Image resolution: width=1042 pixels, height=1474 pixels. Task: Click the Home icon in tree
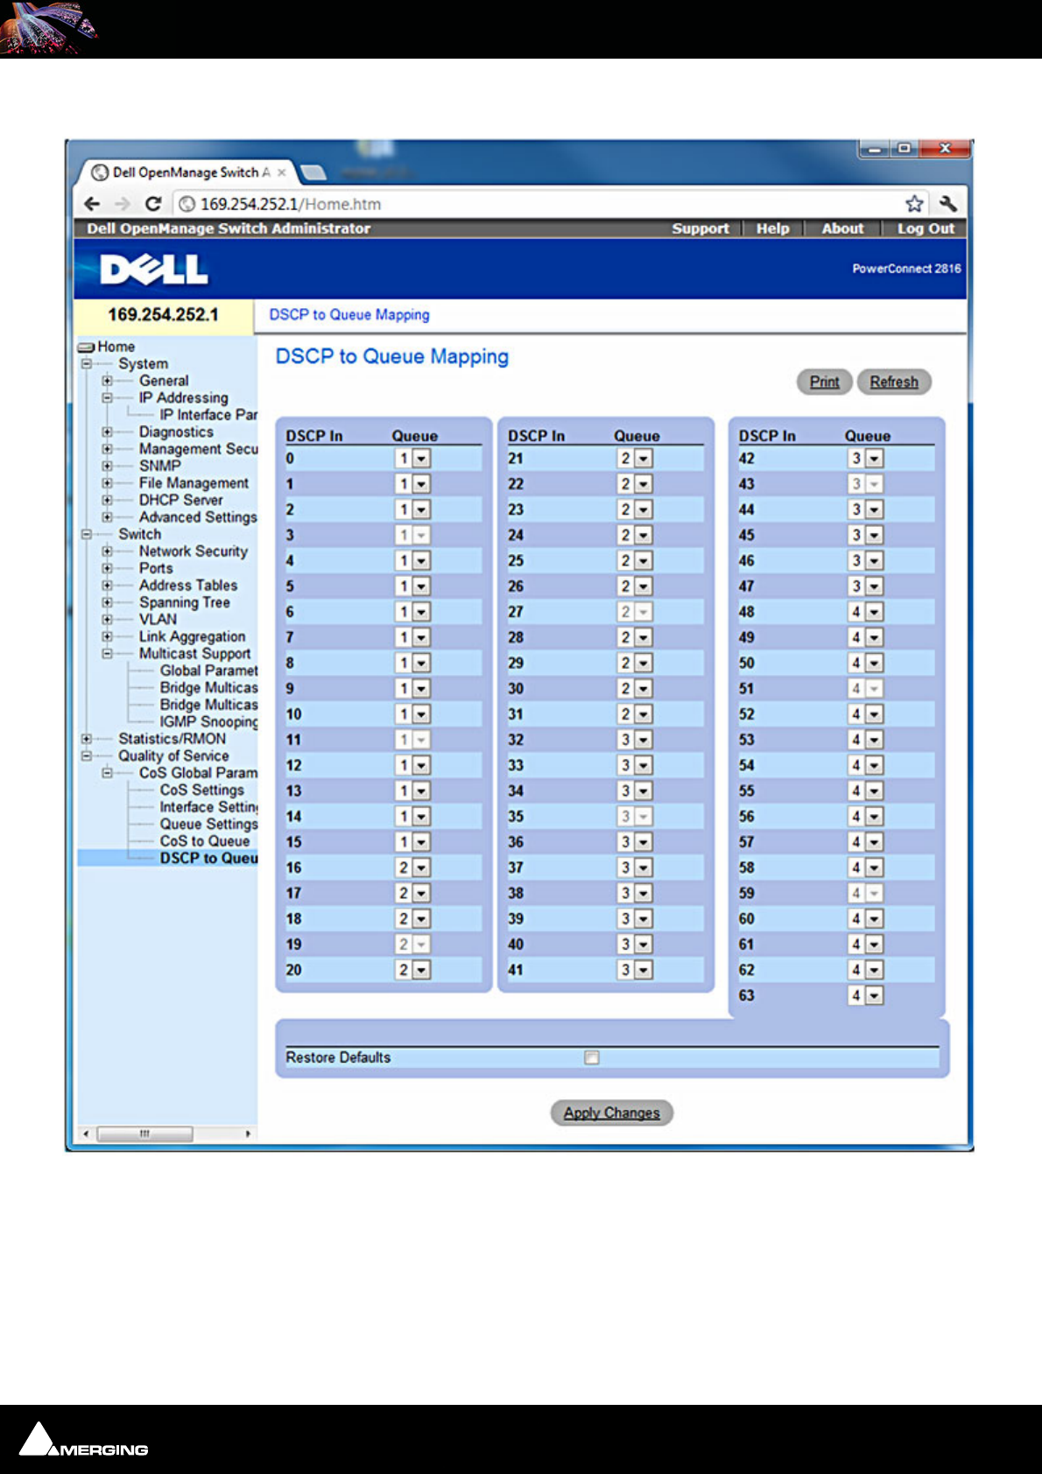(x=87, y=347)
